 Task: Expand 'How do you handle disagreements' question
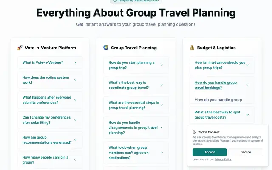136,127
